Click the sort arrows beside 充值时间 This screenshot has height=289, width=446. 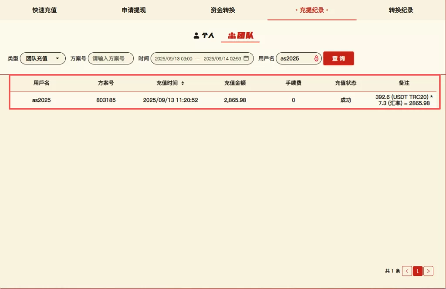point(182,83)
